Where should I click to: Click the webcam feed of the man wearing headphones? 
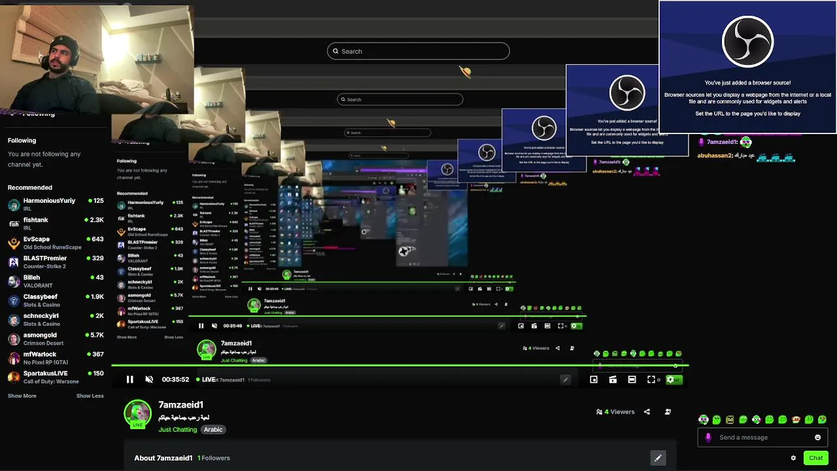click(x=97, y=59)
